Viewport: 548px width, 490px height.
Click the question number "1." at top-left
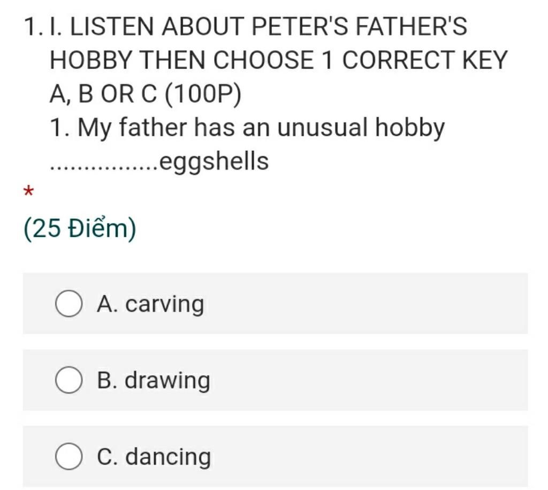(x=33, y=27)
